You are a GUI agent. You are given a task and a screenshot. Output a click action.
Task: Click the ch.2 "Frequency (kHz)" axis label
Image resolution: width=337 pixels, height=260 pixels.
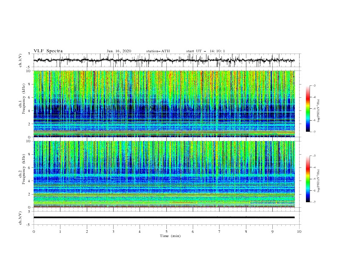[24, 169]
